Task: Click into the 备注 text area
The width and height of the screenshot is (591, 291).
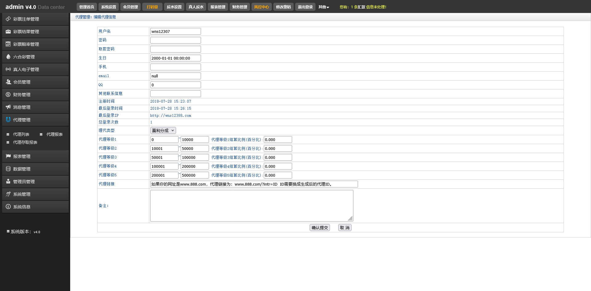Action: (x=251, y=206)
